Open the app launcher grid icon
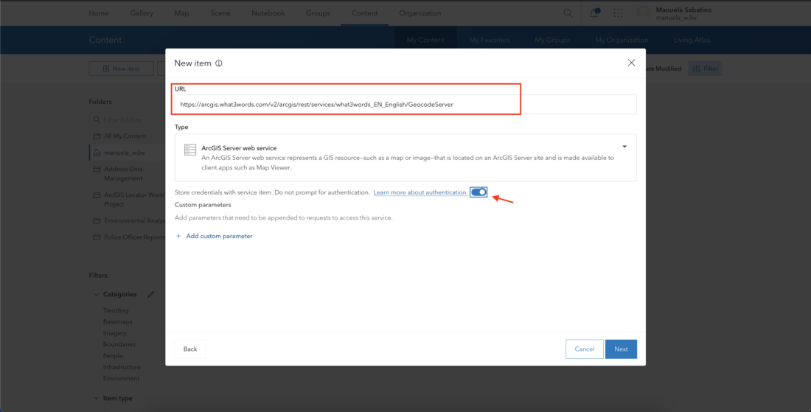Screen dimensions: 811x412 618,13
